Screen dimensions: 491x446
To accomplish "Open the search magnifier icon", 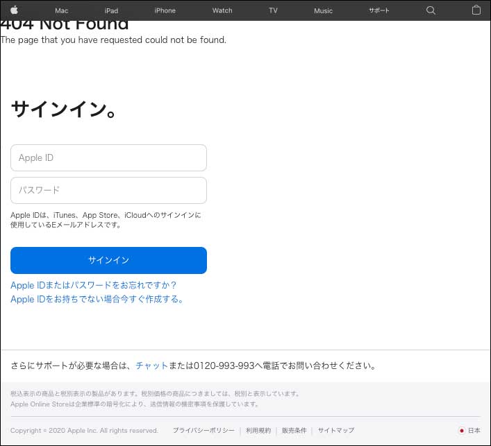I will pos(431,10).
